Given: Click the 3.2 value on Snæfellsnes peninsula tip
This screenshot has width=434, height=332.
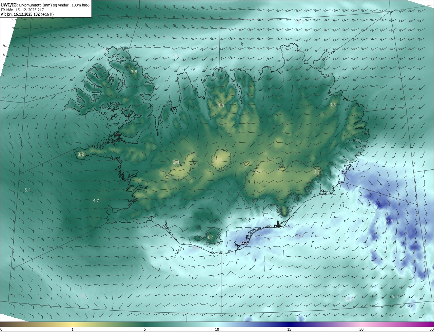Looking at the screenshot, I should tap(81, 154).
